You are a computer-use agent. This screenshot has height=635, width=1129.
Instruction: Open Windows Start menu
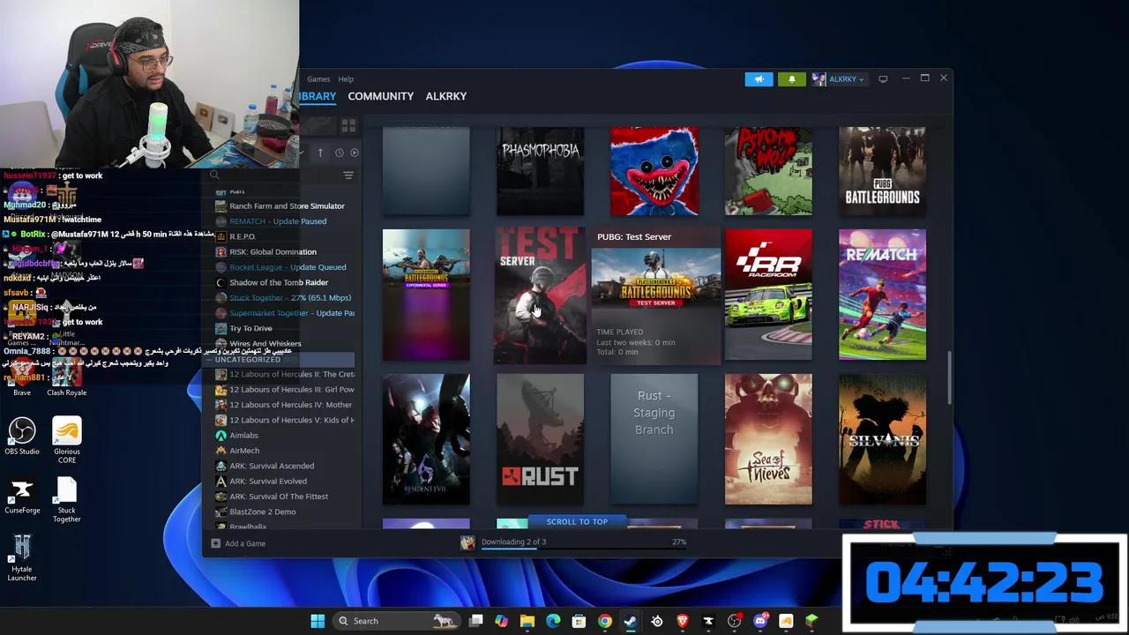[318, 621]
